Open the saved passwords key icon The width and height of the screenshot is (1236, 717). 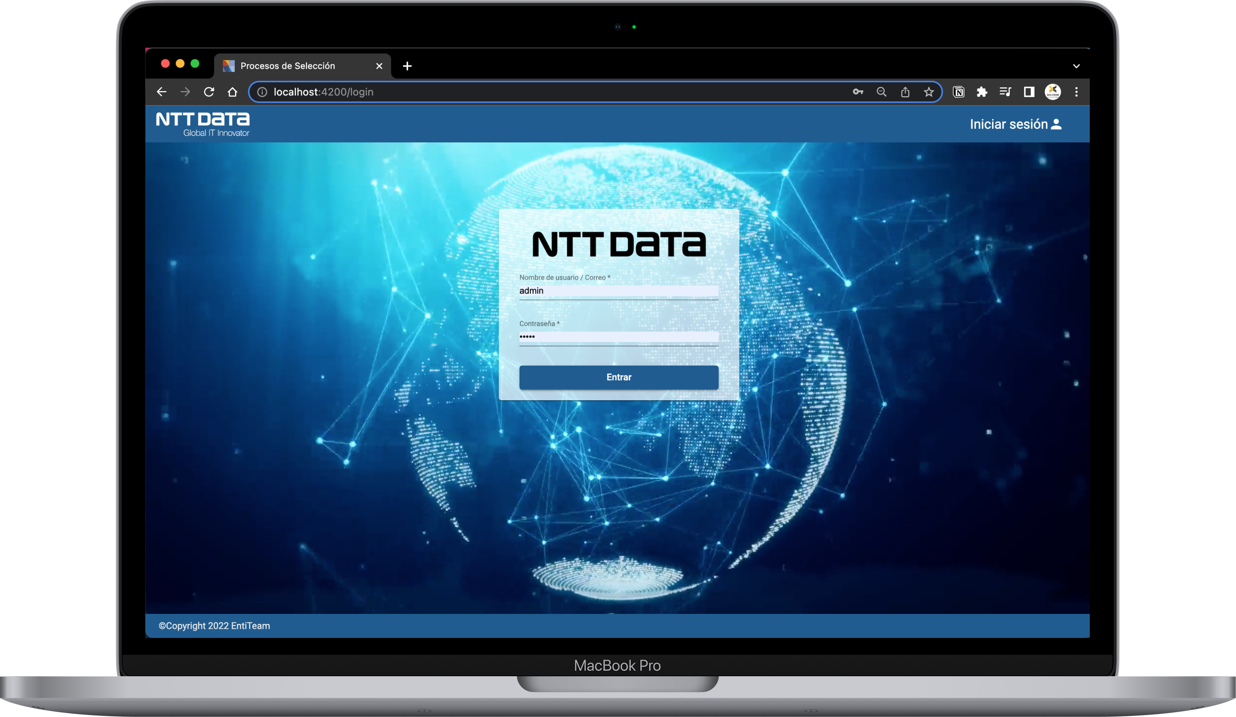click(857, 92)
